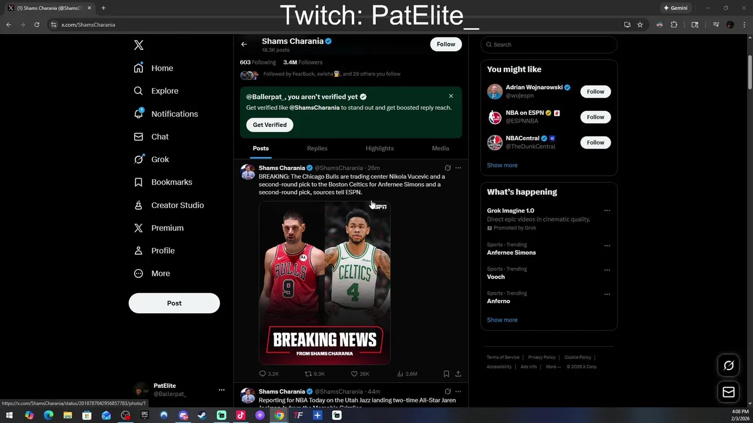Show more under What's happening
The height and width of the screenshot is (423, 753).
502,320
